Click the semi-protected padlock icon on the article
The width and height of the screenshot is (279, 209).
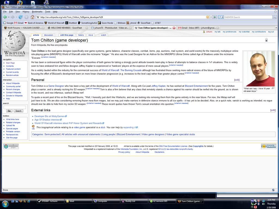point(266,40)
